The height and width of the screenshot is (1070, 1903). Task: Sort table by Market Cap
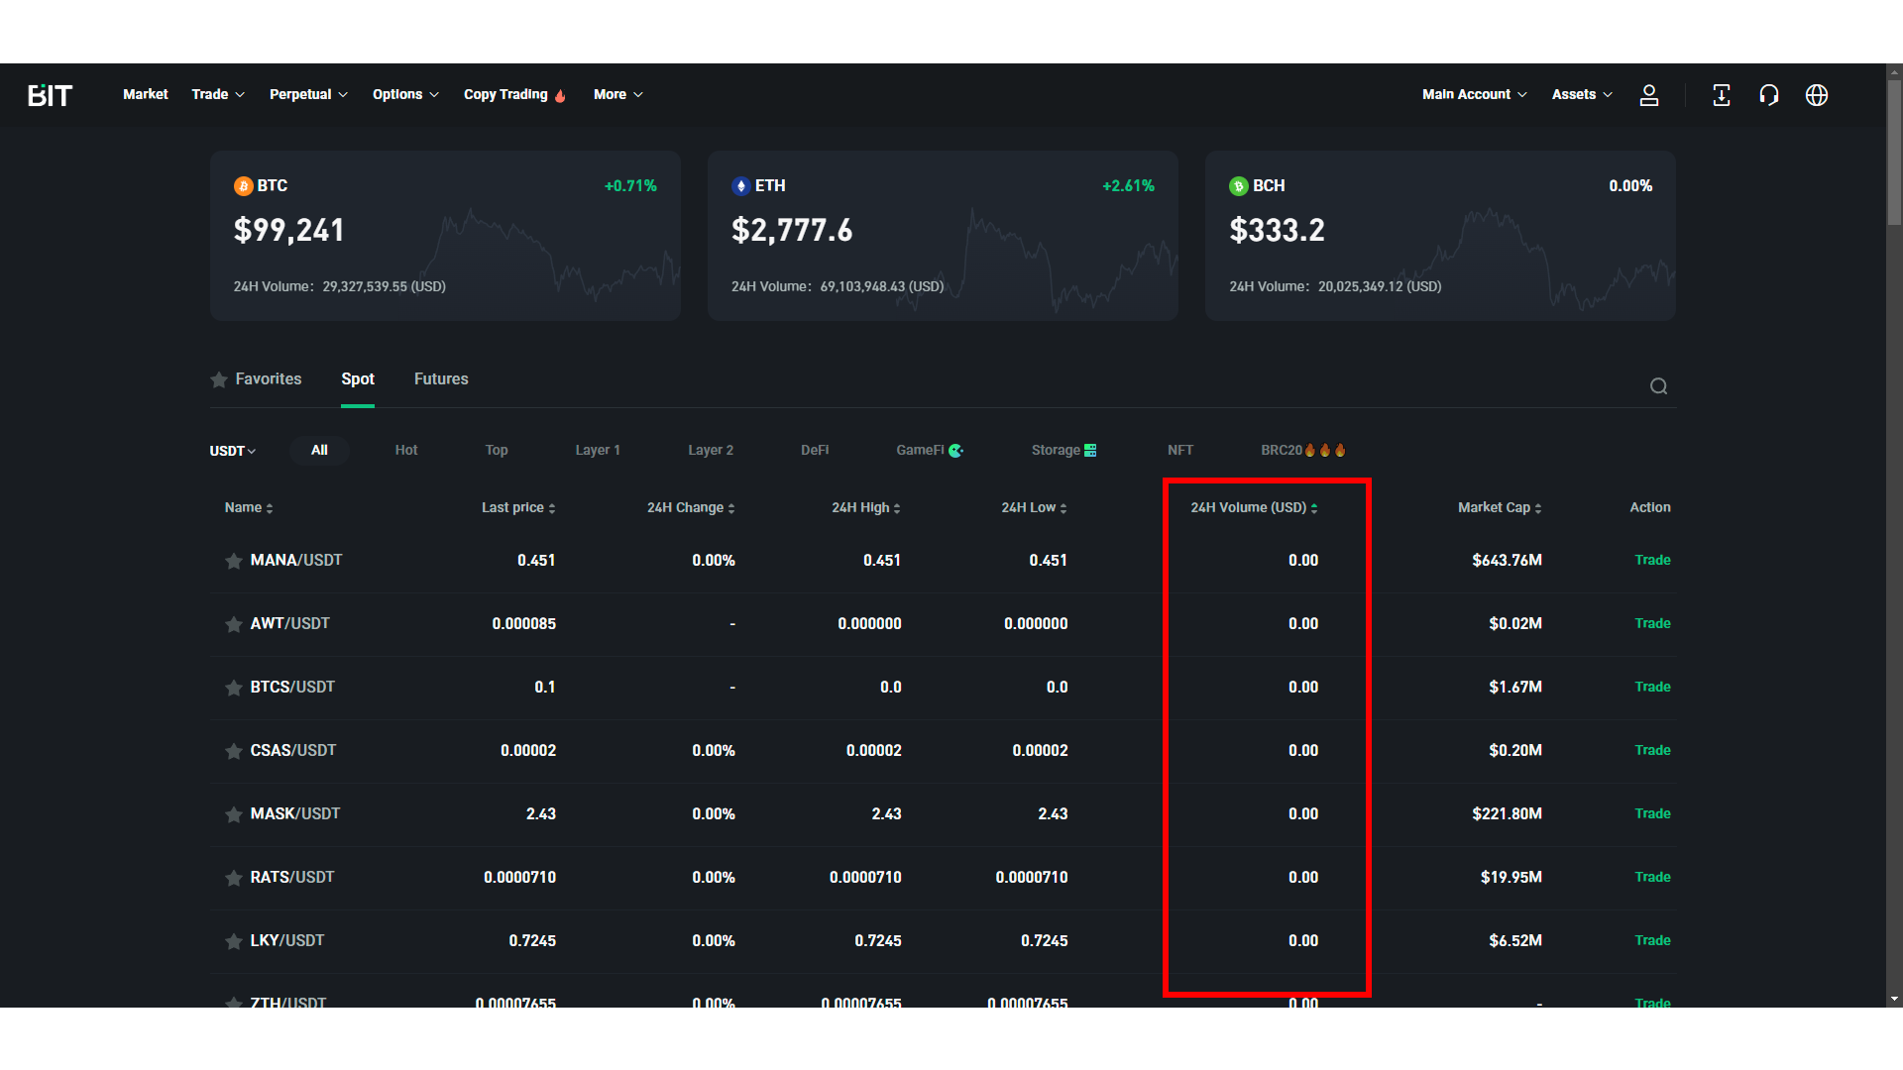point(1500,507)
